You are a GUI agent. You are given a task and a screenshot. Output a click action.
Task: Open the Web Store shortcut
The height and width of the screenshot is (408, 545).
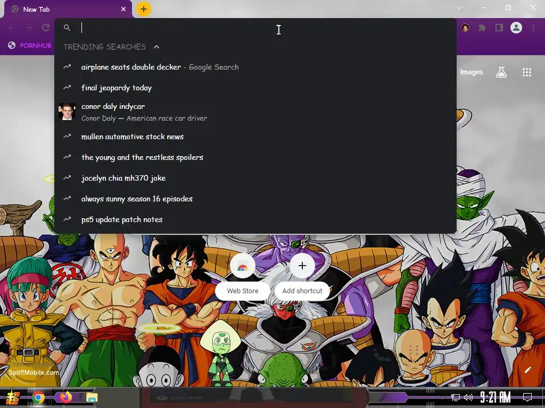point(243,276)
